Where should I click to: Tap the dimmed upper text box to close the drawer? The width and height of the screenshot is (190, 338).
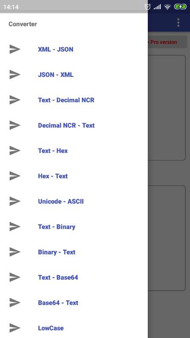click(x=167, y=108)
